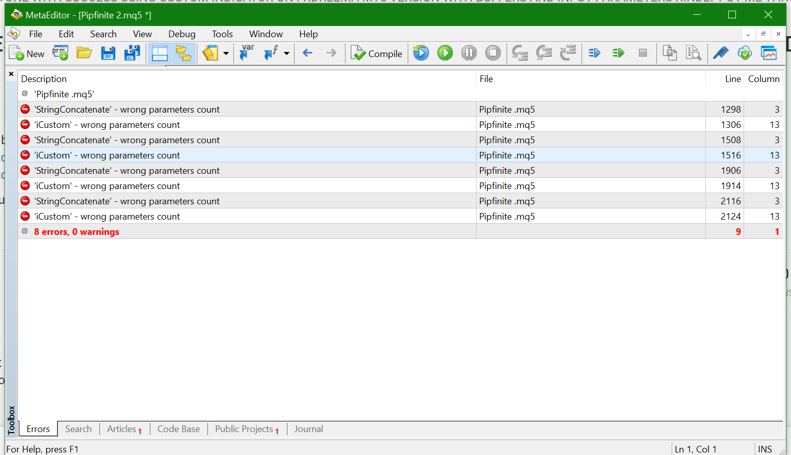
Task: Save the current file with the floppy icon
Action: click(x=108, y=53)
